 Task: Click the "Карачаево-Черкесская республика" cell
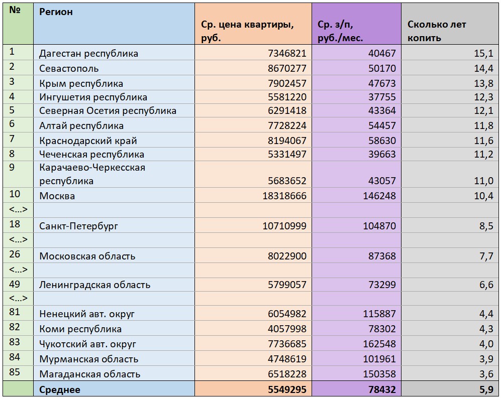pyautogui.click(x=92, y=174)
